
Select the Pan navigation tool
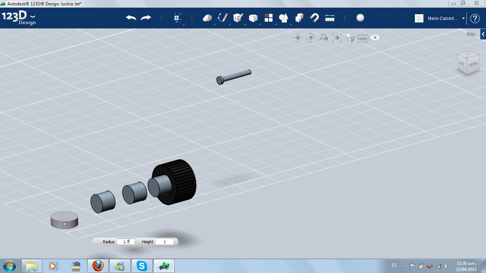point(297,38)
